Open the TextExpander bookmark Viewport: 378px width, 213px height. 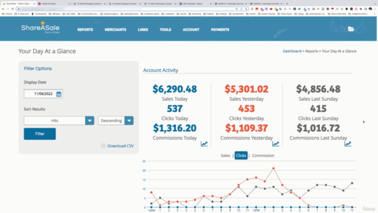click(39, 14)
